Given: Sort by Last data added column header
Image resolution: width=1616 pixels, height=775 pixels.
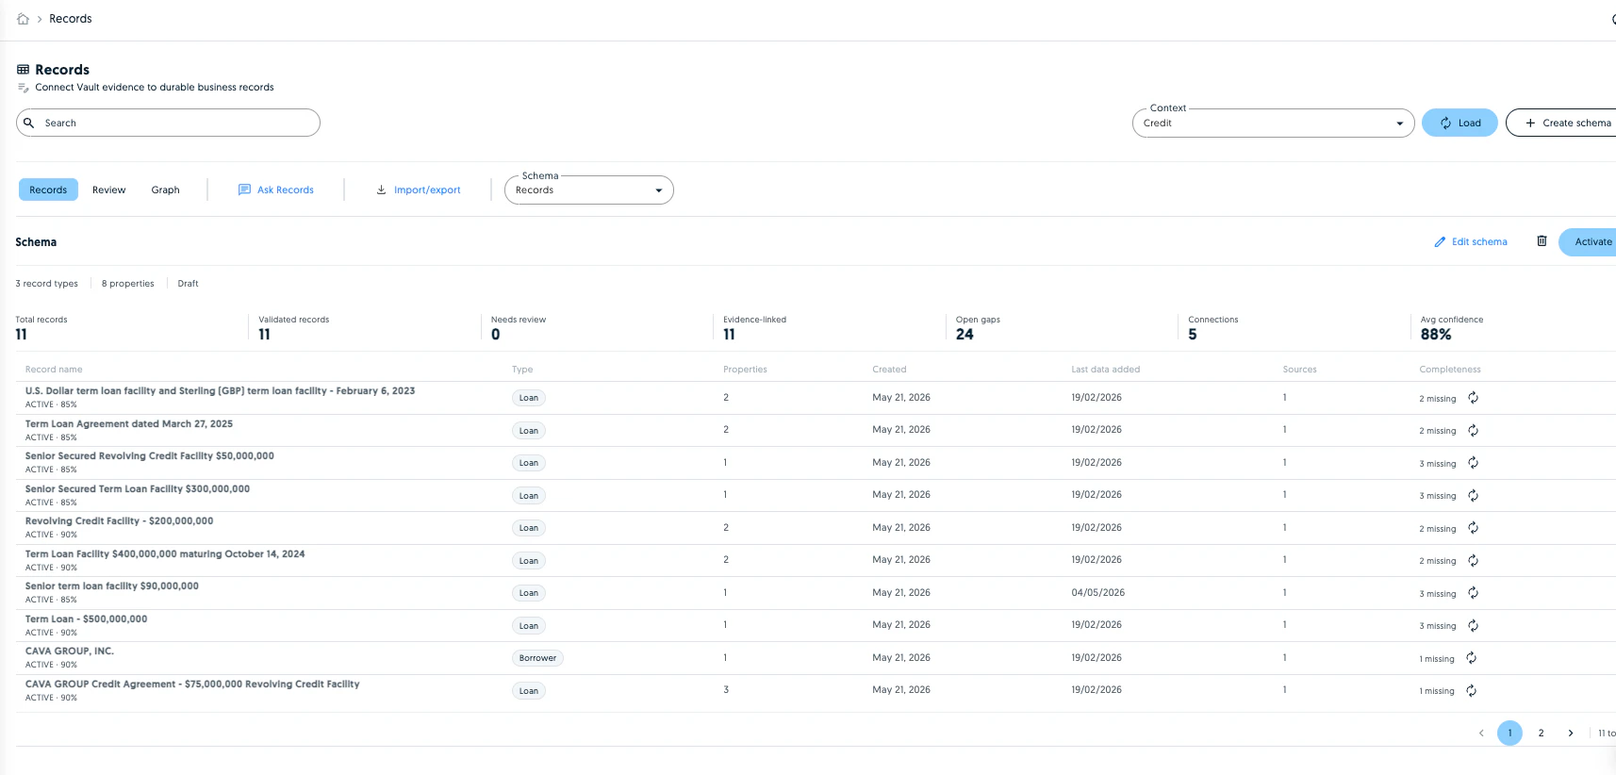Looking at the screenshot, I should (1105, 370).
